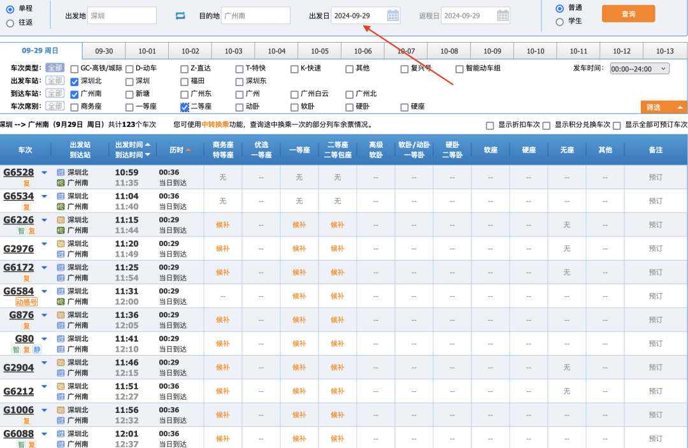688x448 pixels.
Task: Open train G6226 details link
Action: [x=18, y=220]
